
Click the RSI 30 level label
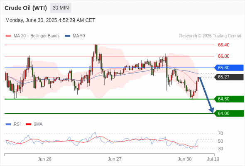tap(220, 149)
